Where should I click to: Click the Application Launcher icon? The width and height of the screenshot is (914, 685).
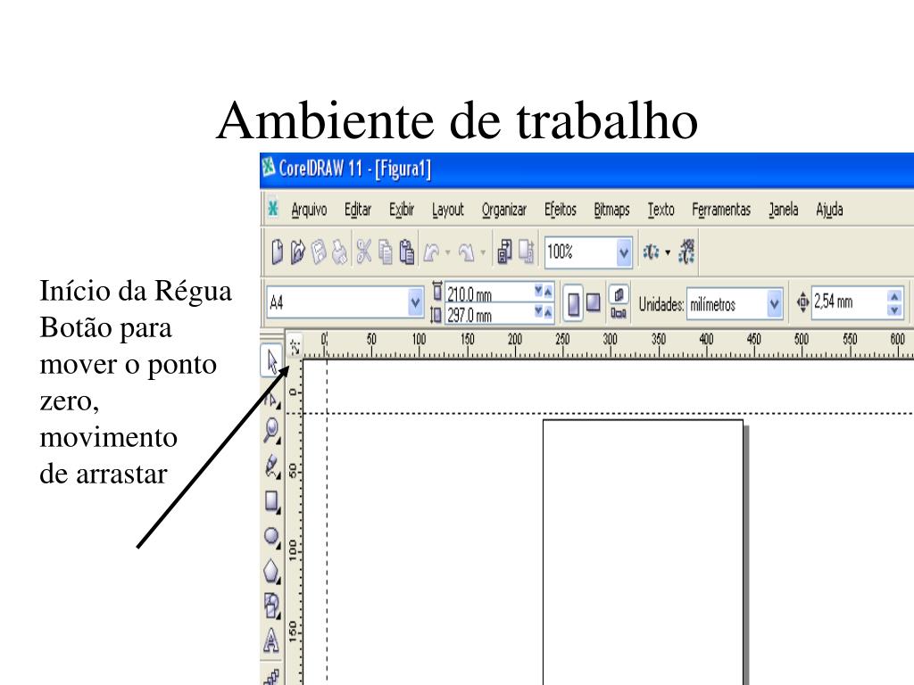point(651,252)
